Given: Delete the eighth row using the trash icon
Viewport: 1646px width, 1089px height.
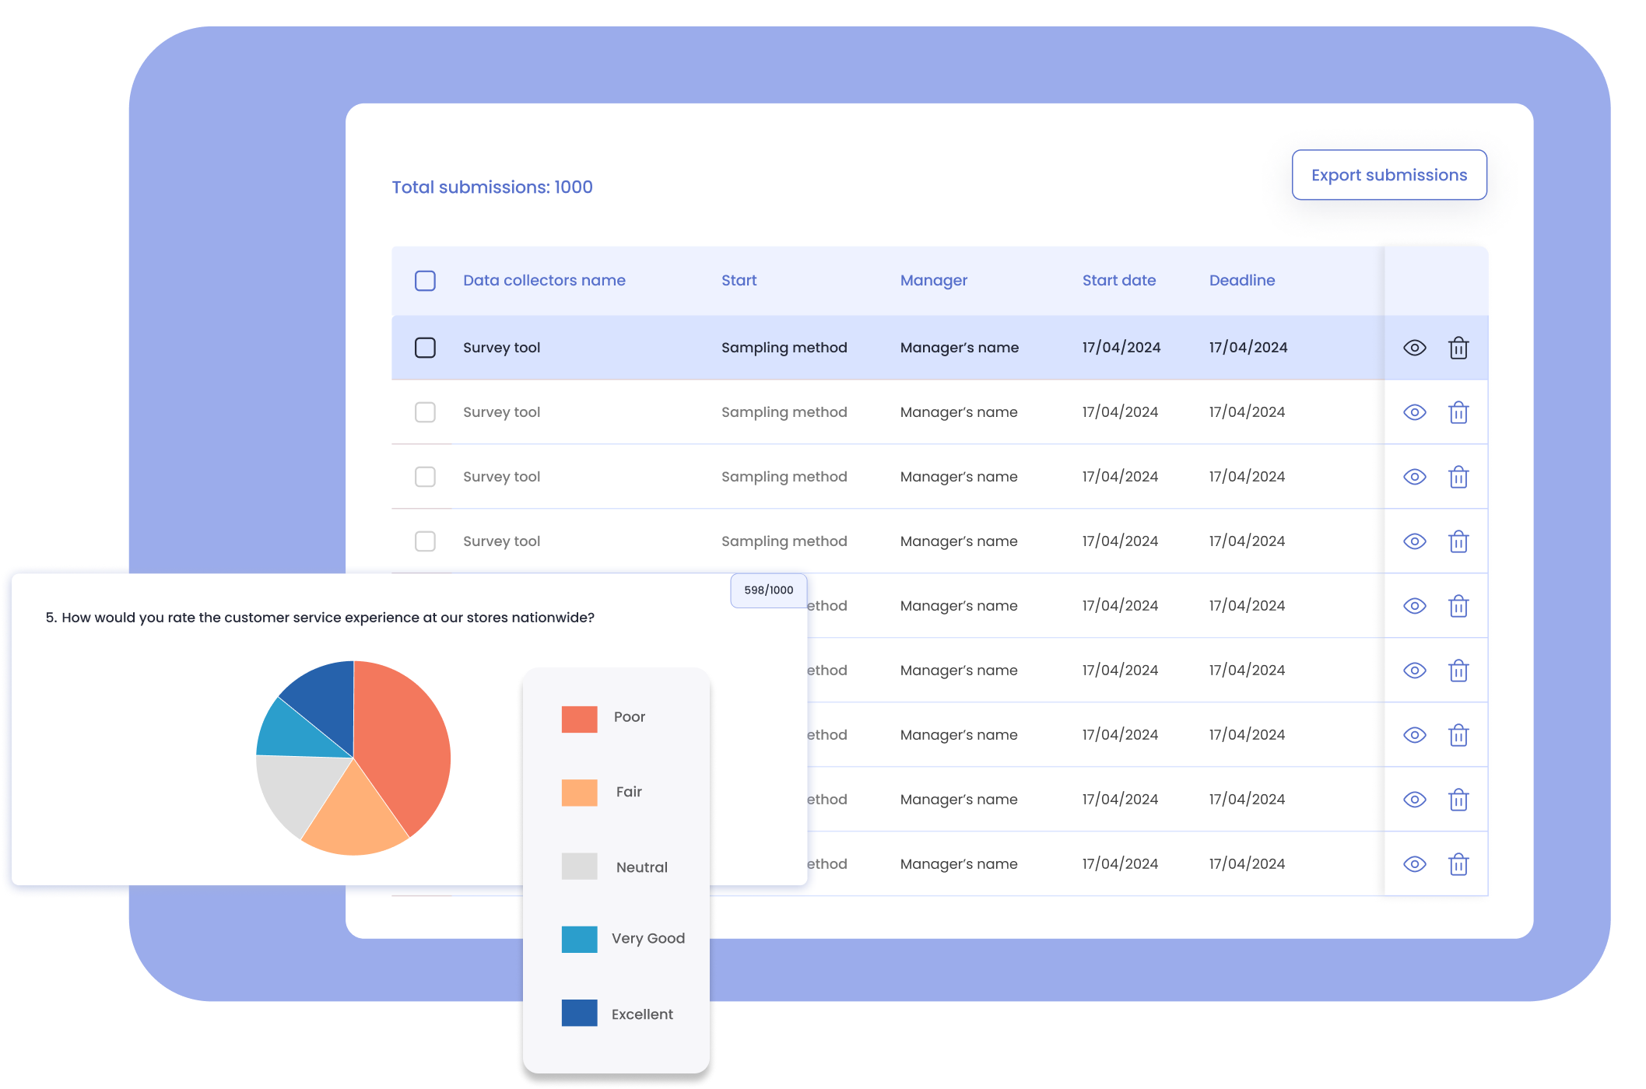Looking at the screenshot, I should point(1458,800).
